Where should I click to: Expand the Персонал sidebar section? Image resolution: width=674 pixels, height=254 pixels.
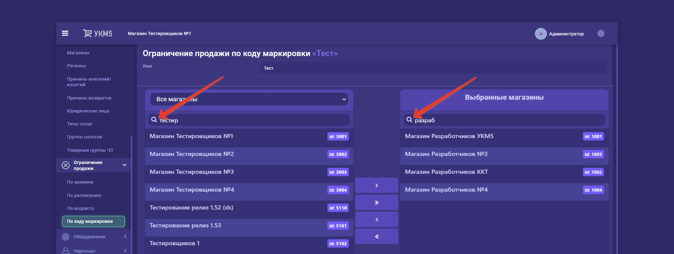coord(125,250)
